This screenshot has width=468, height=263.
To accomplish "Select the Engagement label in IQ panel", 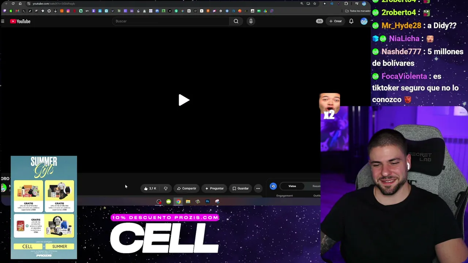I will click(x=284, y=196).
